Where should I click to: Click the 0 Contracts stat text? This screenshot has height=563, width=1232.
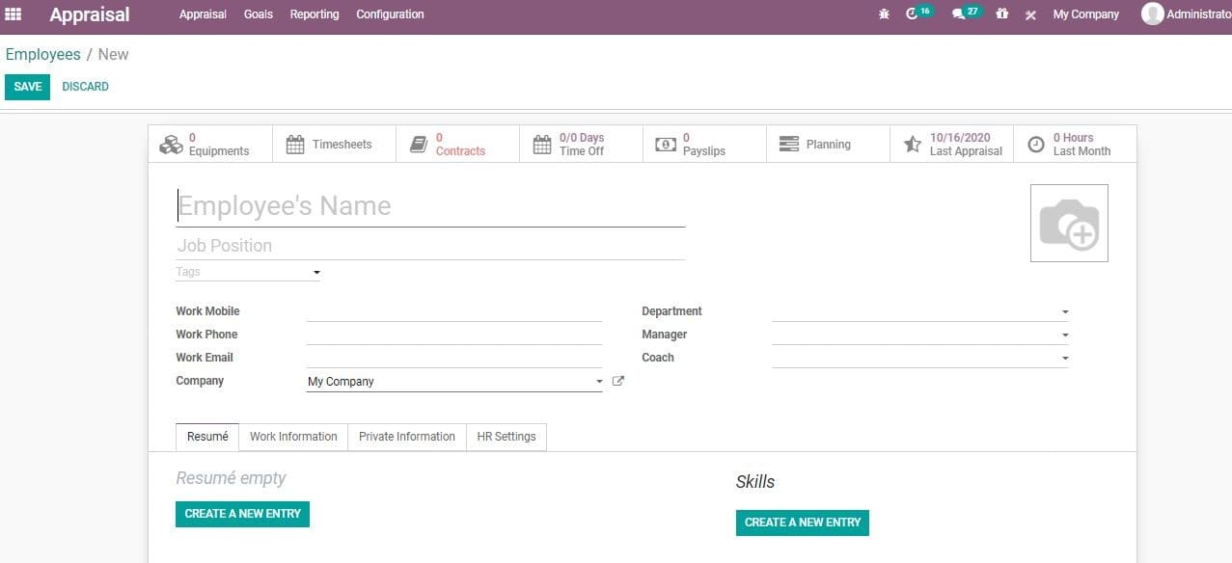coord(460,145)
